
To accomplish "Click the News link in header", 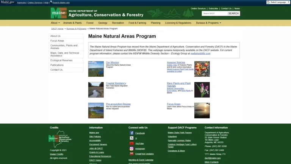I will [237, 9].
